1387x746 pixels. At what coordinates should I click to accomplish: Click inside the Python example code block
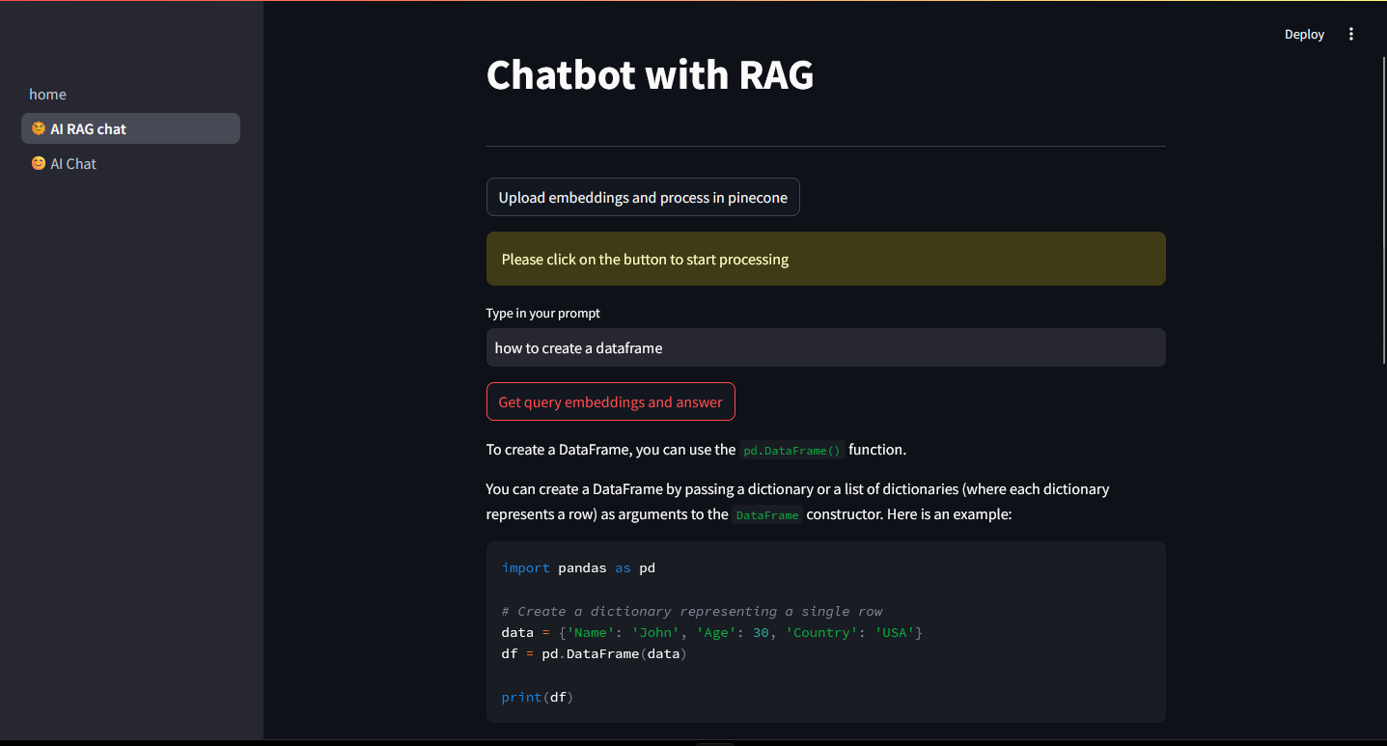click(x=825, y=632)
